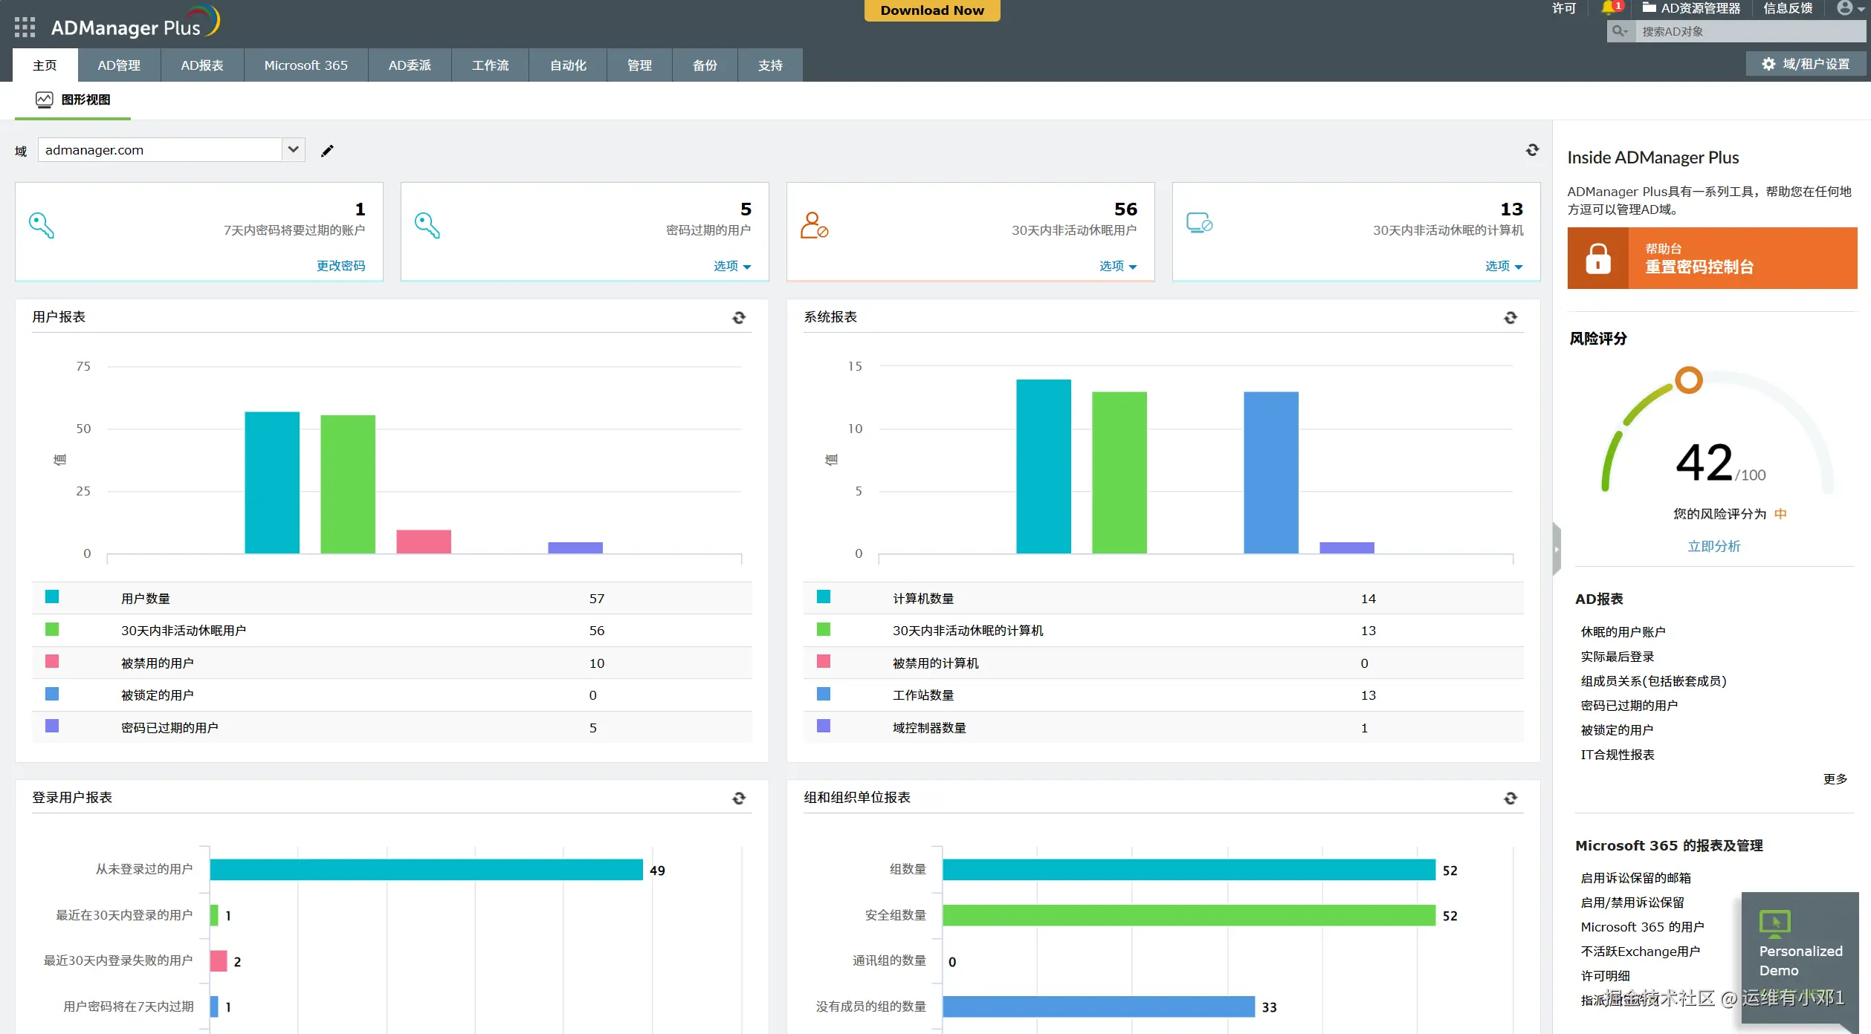Refresh the 登录用户报表 panel

pos(738,799)
